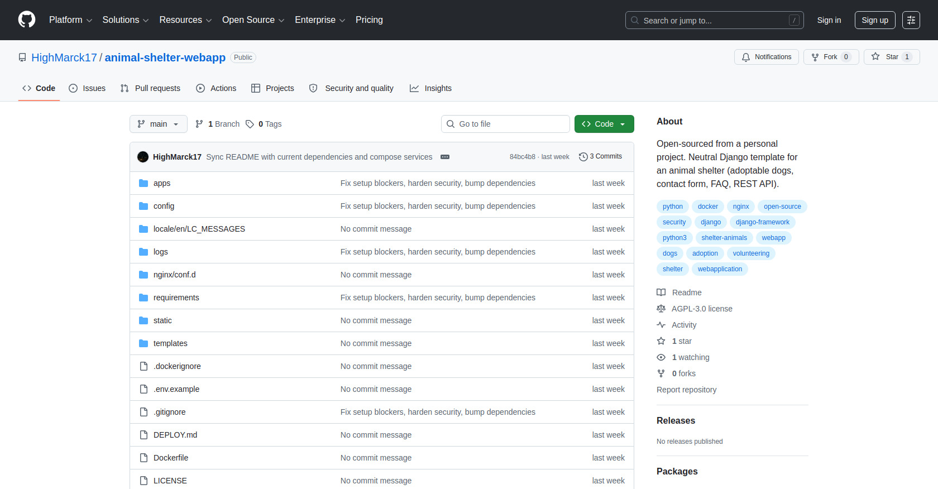Image resolution: width=938 pixels, height=489 pixels.
Task: Click the commit history clock icon
Action: point(583,157)
